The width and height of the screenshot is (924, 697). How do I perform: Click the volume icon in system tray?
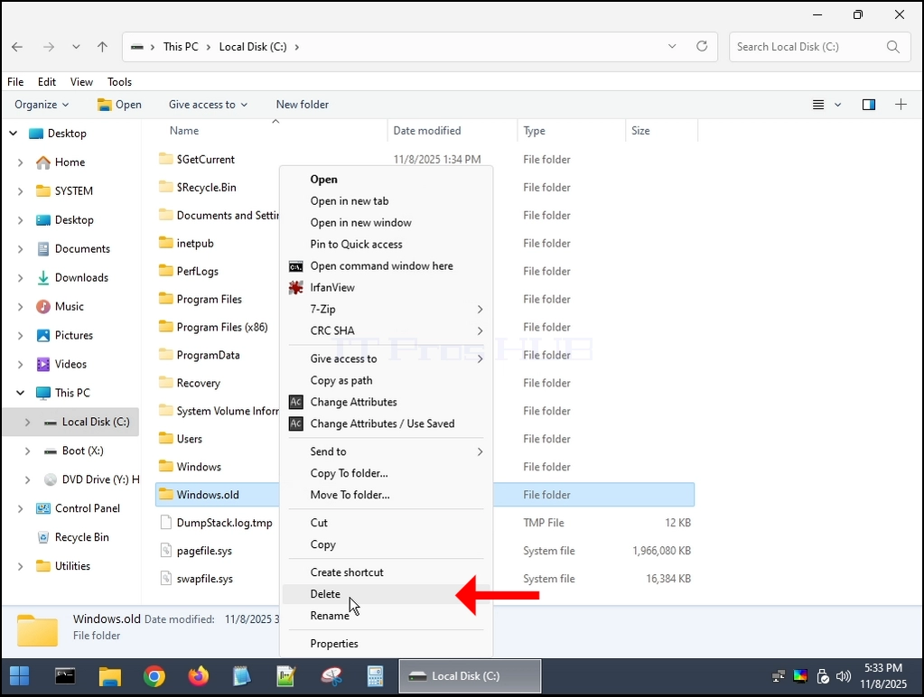(844, 676)
